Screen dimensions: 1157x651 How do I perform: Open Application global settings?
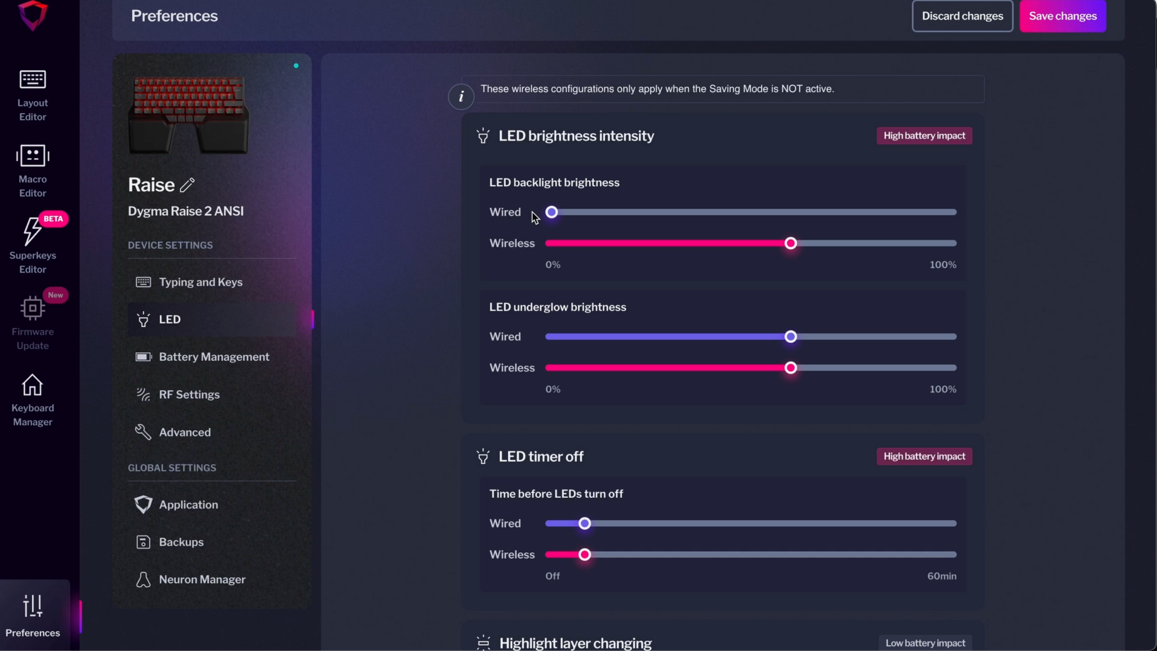click(x=188, y=505)
